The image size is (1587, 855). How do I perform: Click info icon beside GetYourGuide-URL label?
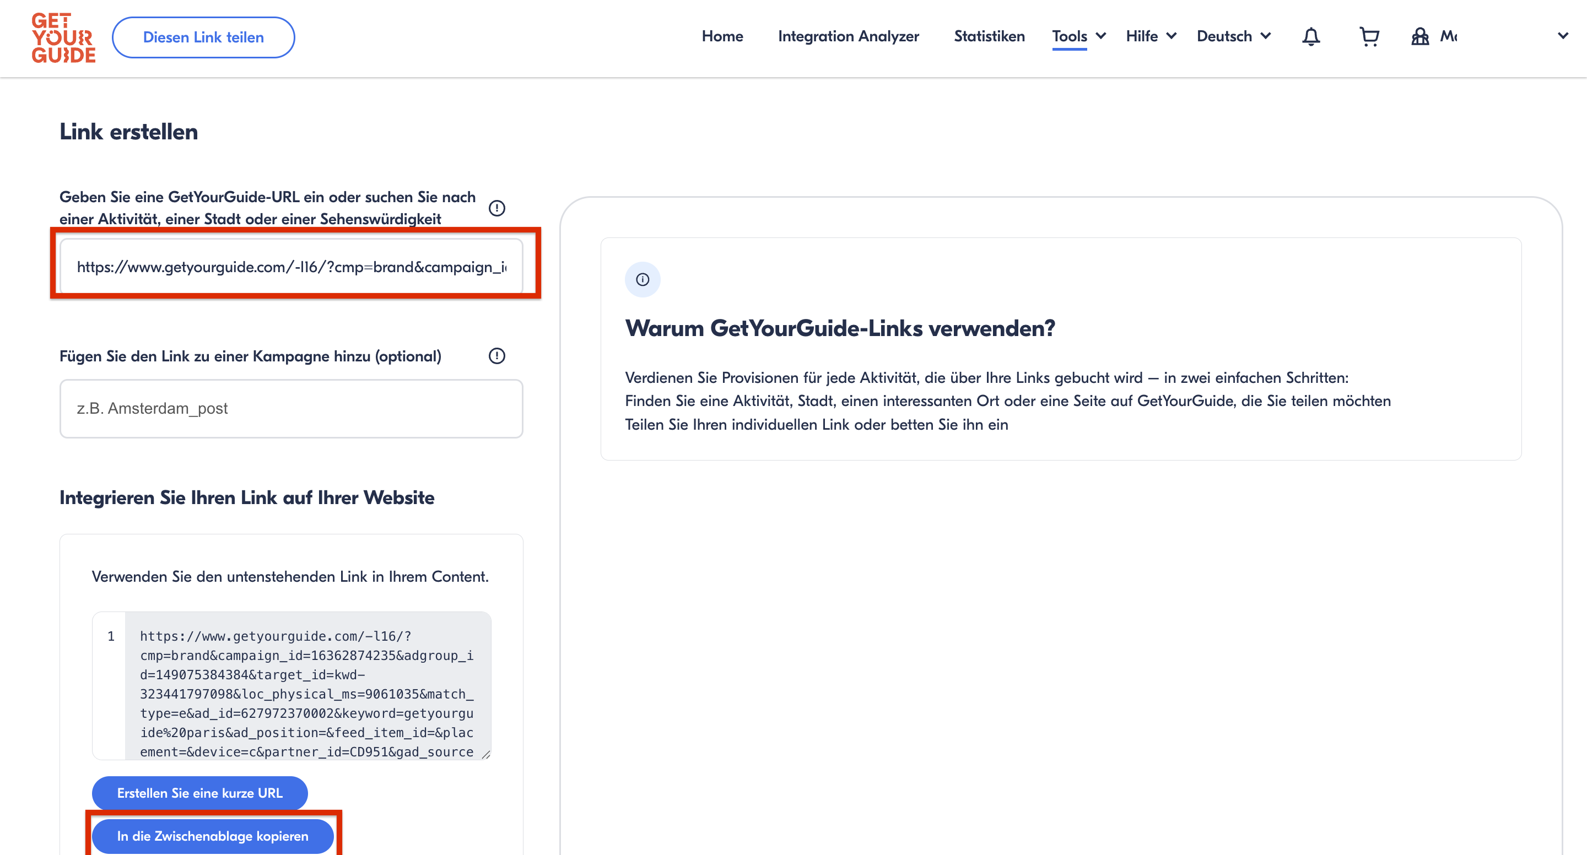[496, 208]
